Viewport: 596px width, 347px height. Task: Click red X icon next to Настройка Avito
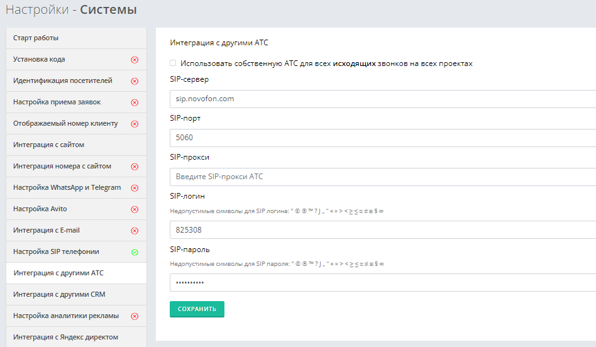pos(135,209)
